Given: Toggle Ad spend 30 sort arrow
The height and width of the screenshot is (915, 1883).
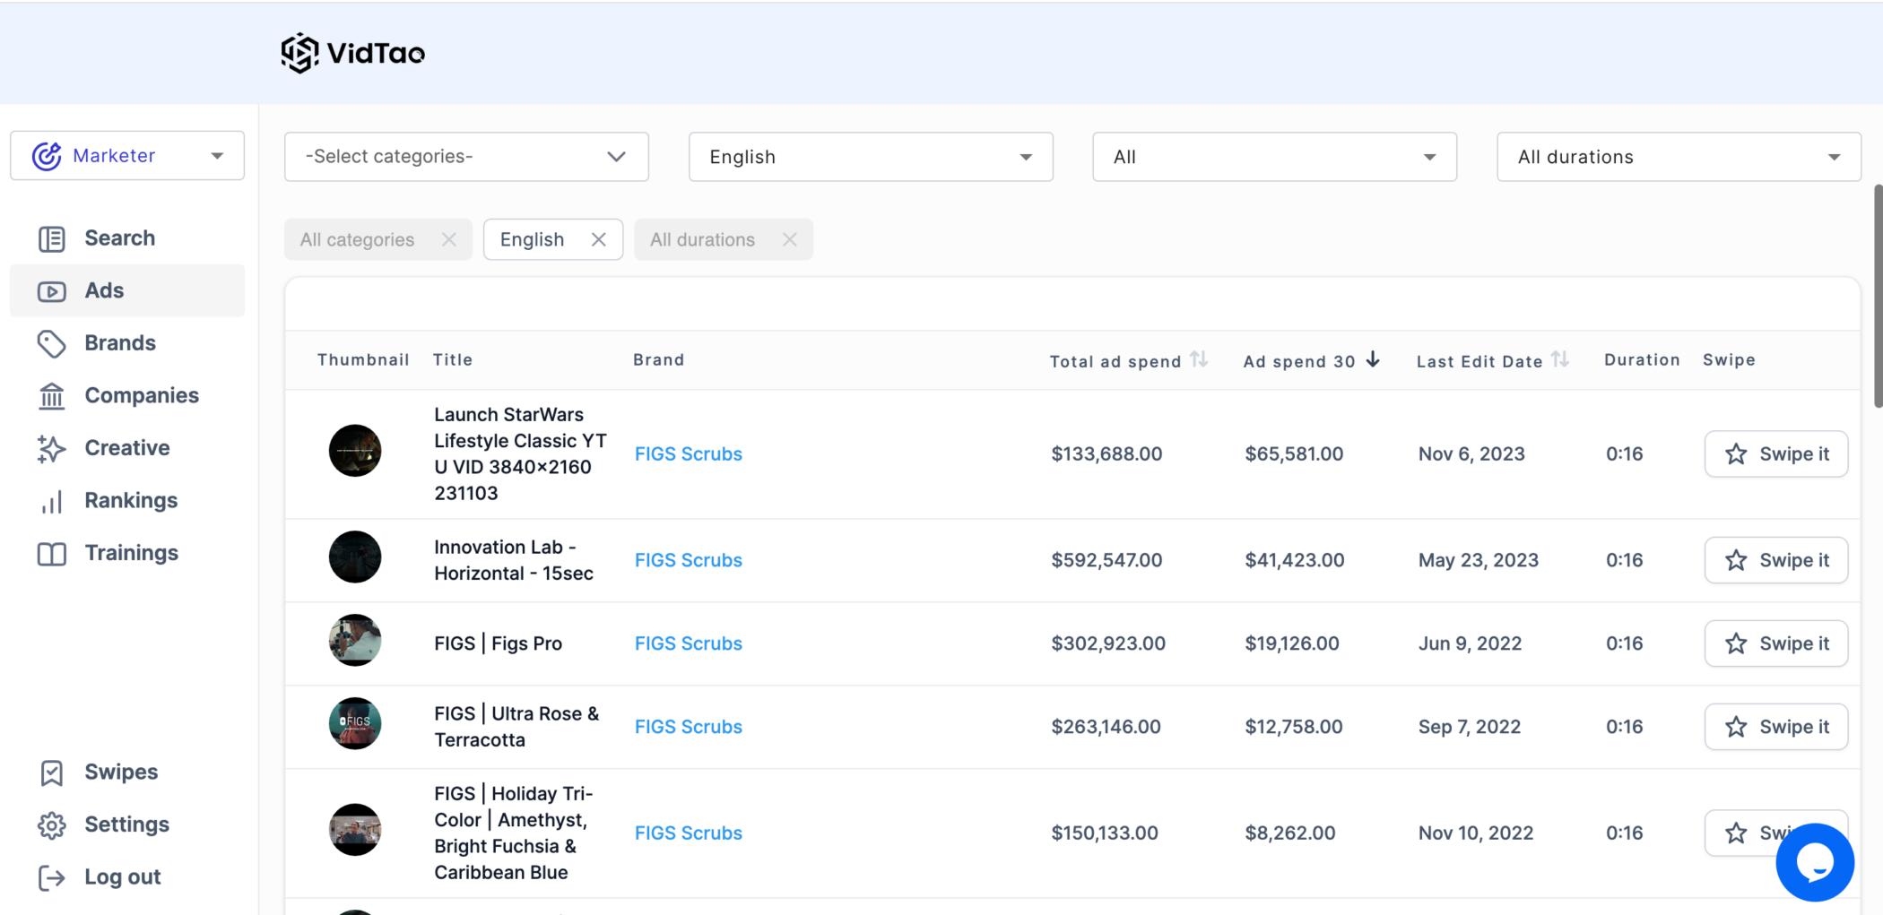Looking at the screenshot, I should pyautogui.click(x=1373, y=359).
